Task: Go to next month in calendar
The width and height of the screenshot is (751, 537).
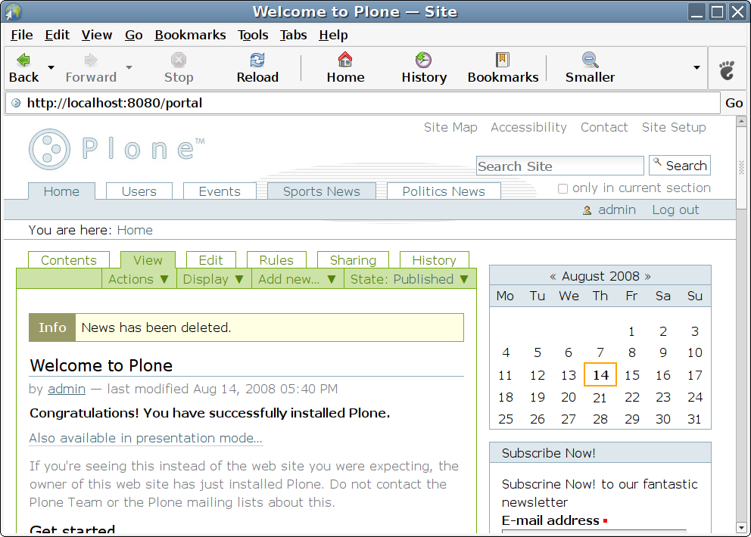Action: point(647,276)
